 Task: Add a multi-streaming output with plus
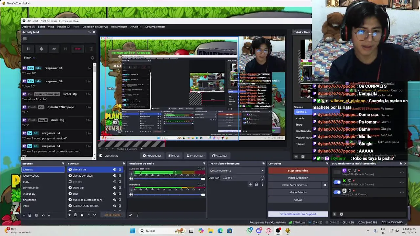(334, 214)
